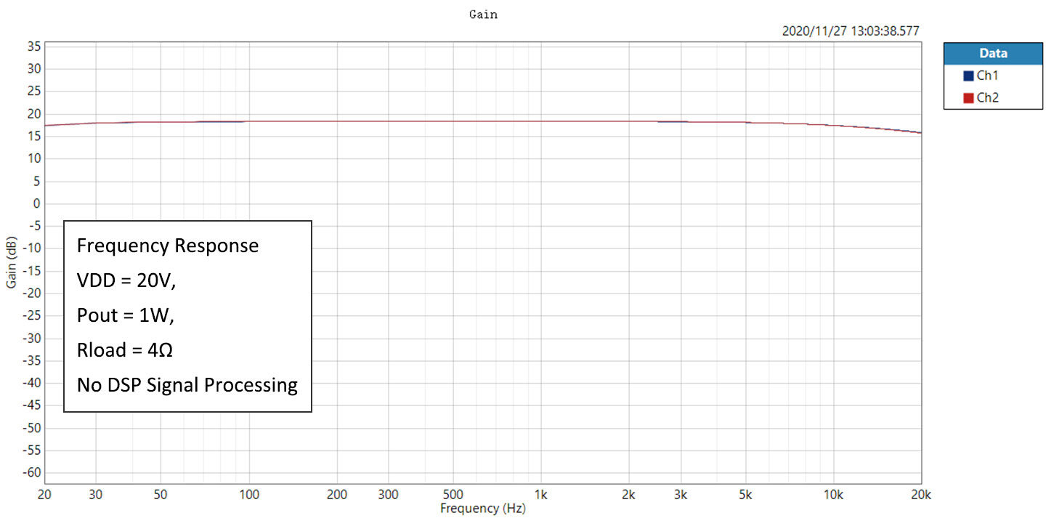Click the Gain (dB) y-axis label
The height and width of the screenshot is (526, 1046).
click(x=12, y=262)
